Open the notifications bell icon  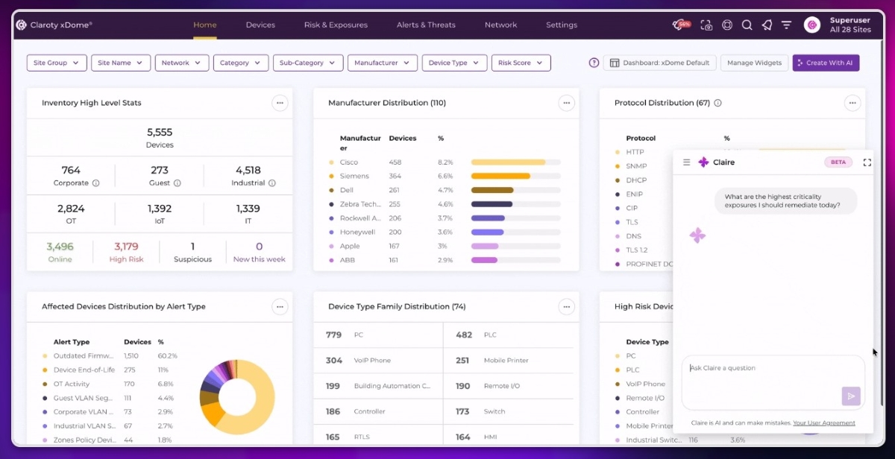tap(767, 25)
